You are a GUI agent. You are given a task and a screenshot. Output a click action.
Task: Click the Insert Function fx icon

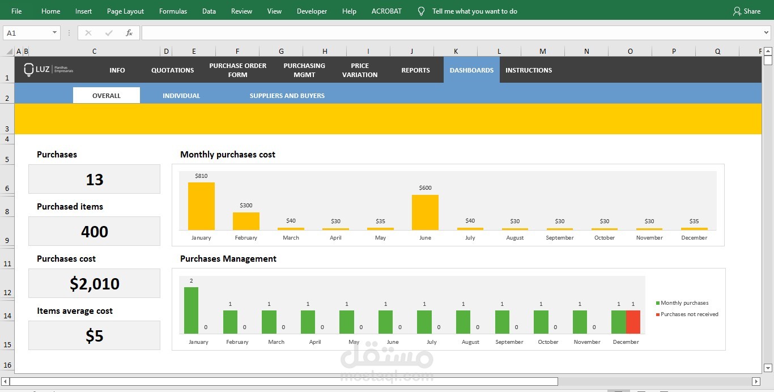129,33
